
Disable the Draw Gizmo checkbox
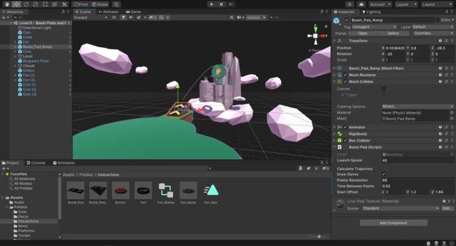(x=384, y=174)
